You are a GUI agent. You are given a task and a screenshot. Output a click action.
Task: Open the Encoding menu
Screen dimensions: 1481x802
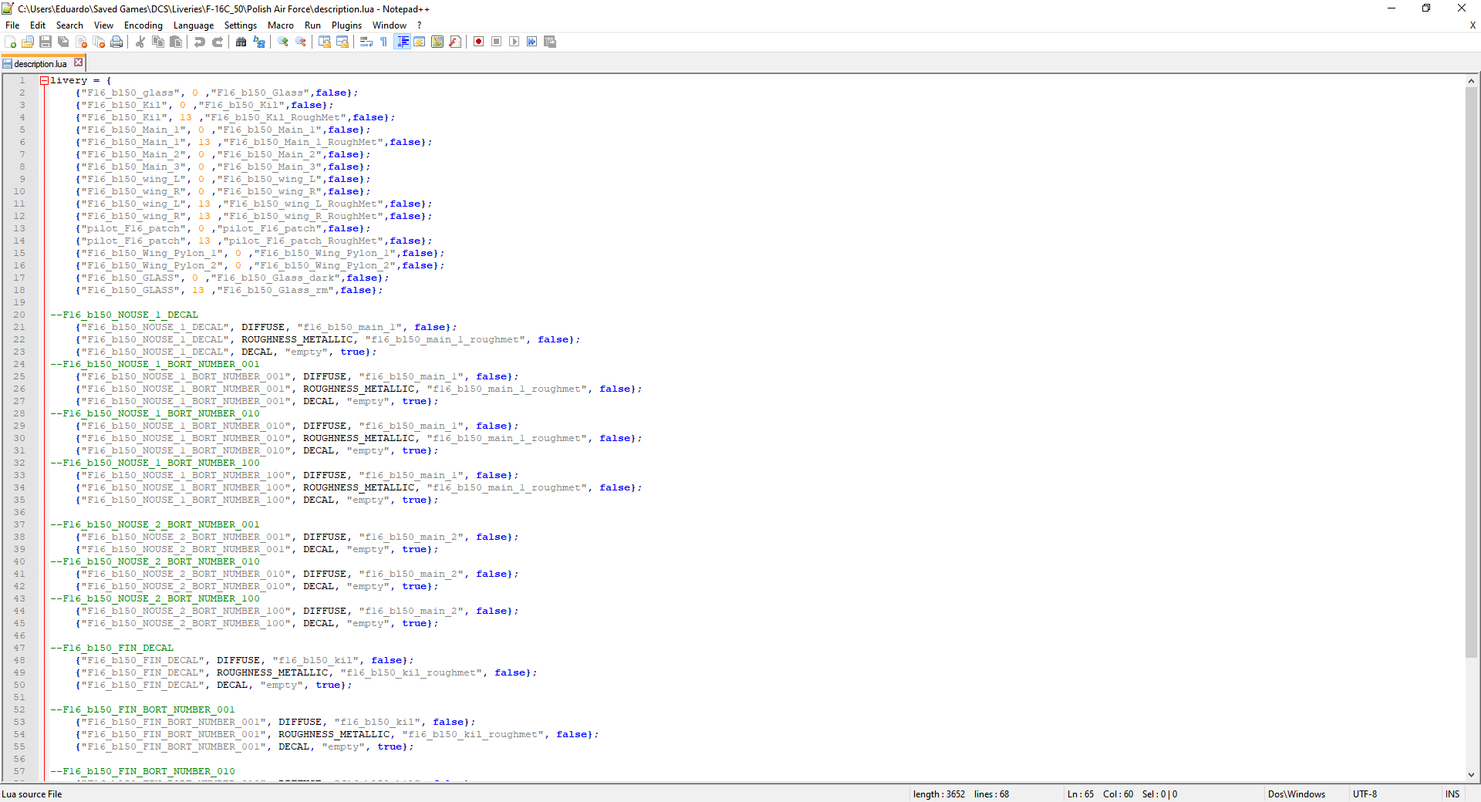click(143, 25)
